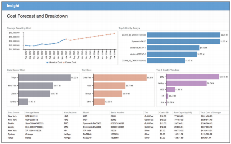Click the CX600_32_CK00351029332 bar
Image resolution: width=231 pixels, height=144 pixels.
click(x=166, y=61)
